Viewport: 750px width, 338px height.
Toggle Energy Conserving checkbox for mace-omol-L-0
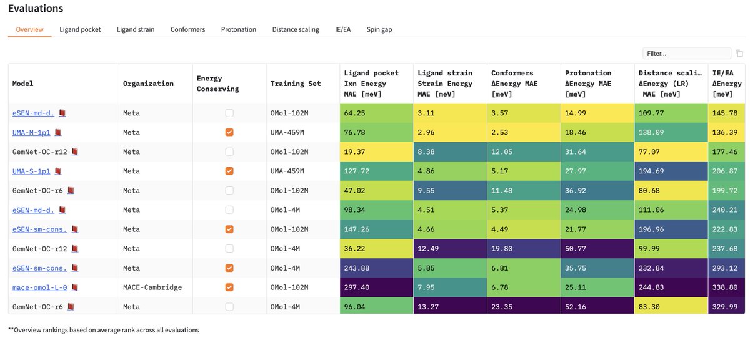click(x=229, y=287)
